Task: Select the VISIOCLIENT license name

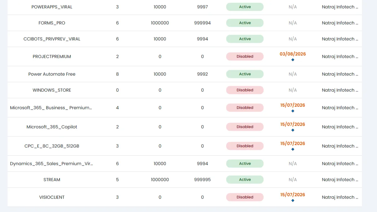Action: [52, 197]
